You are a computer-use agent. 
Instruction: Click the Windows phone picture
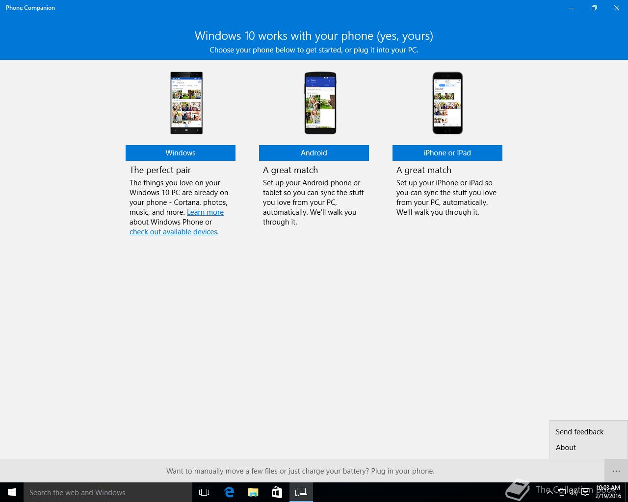[186, 103]
